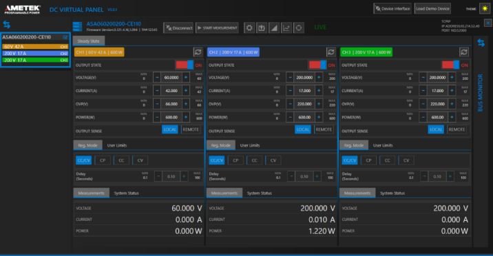Screen dimensions: 493x256
Task: Increase CH1 voltage with plus stepper
Action: coord(186,77)
